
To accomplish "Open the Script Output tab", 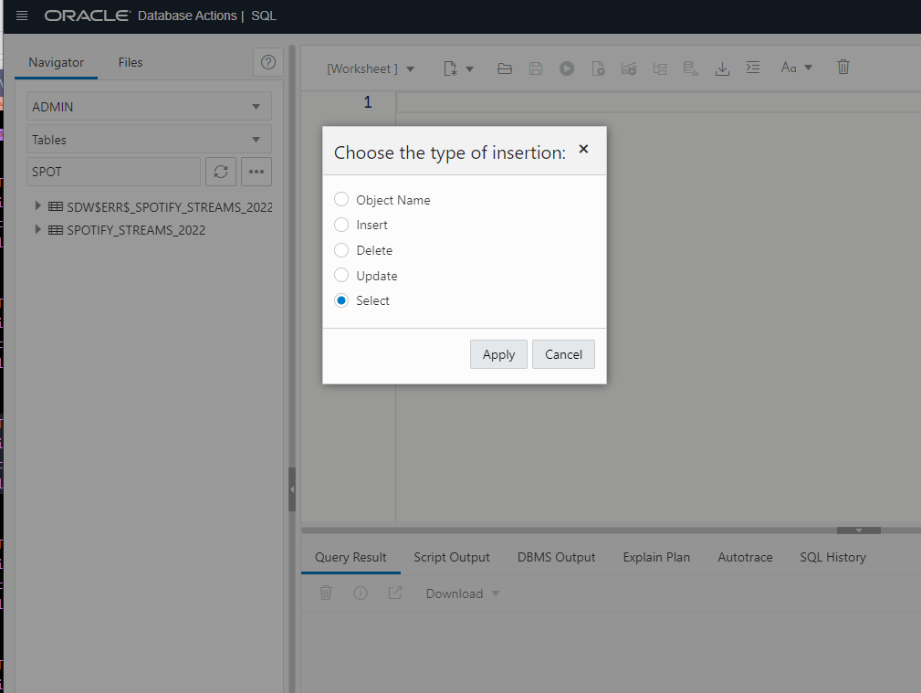I will [452, 557].
